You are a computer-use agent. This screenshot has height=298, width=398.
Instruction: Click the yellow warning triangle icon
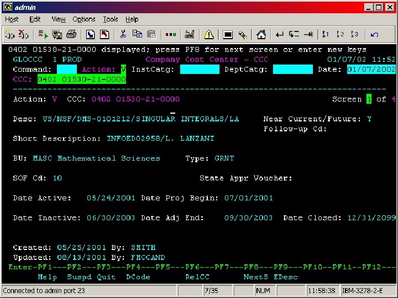coord(208,34)
